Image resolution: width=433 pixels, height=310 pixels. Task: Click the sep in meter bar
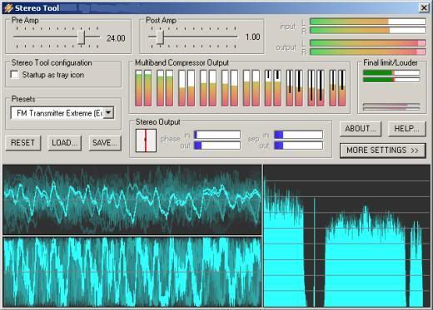[x=299, y=135]
